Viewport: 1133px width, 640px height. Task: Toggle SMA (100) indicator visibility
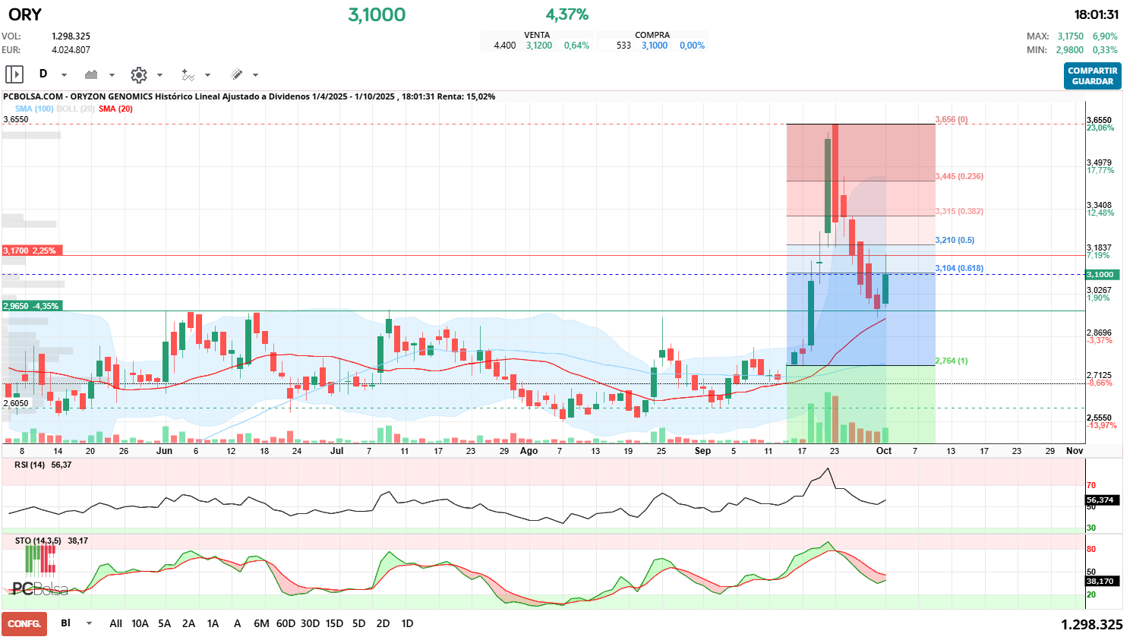pyautogui.click(x=34, y=109)
